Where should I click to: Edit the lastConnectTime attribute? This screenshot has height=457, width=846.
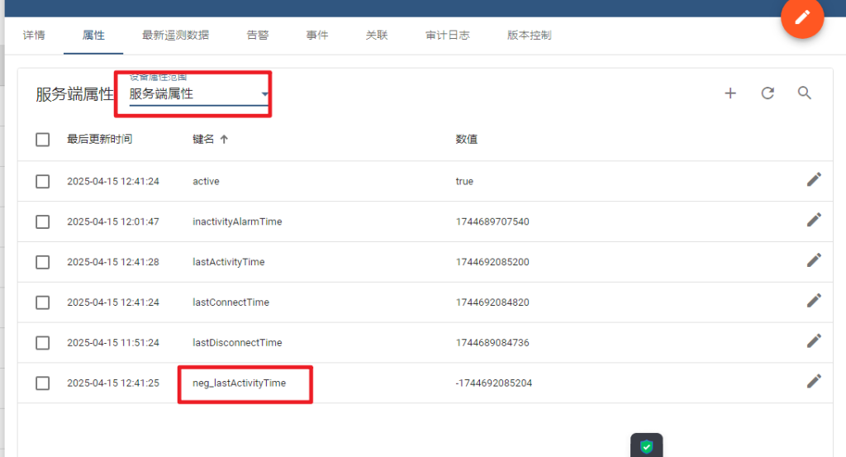coord(814,301)
